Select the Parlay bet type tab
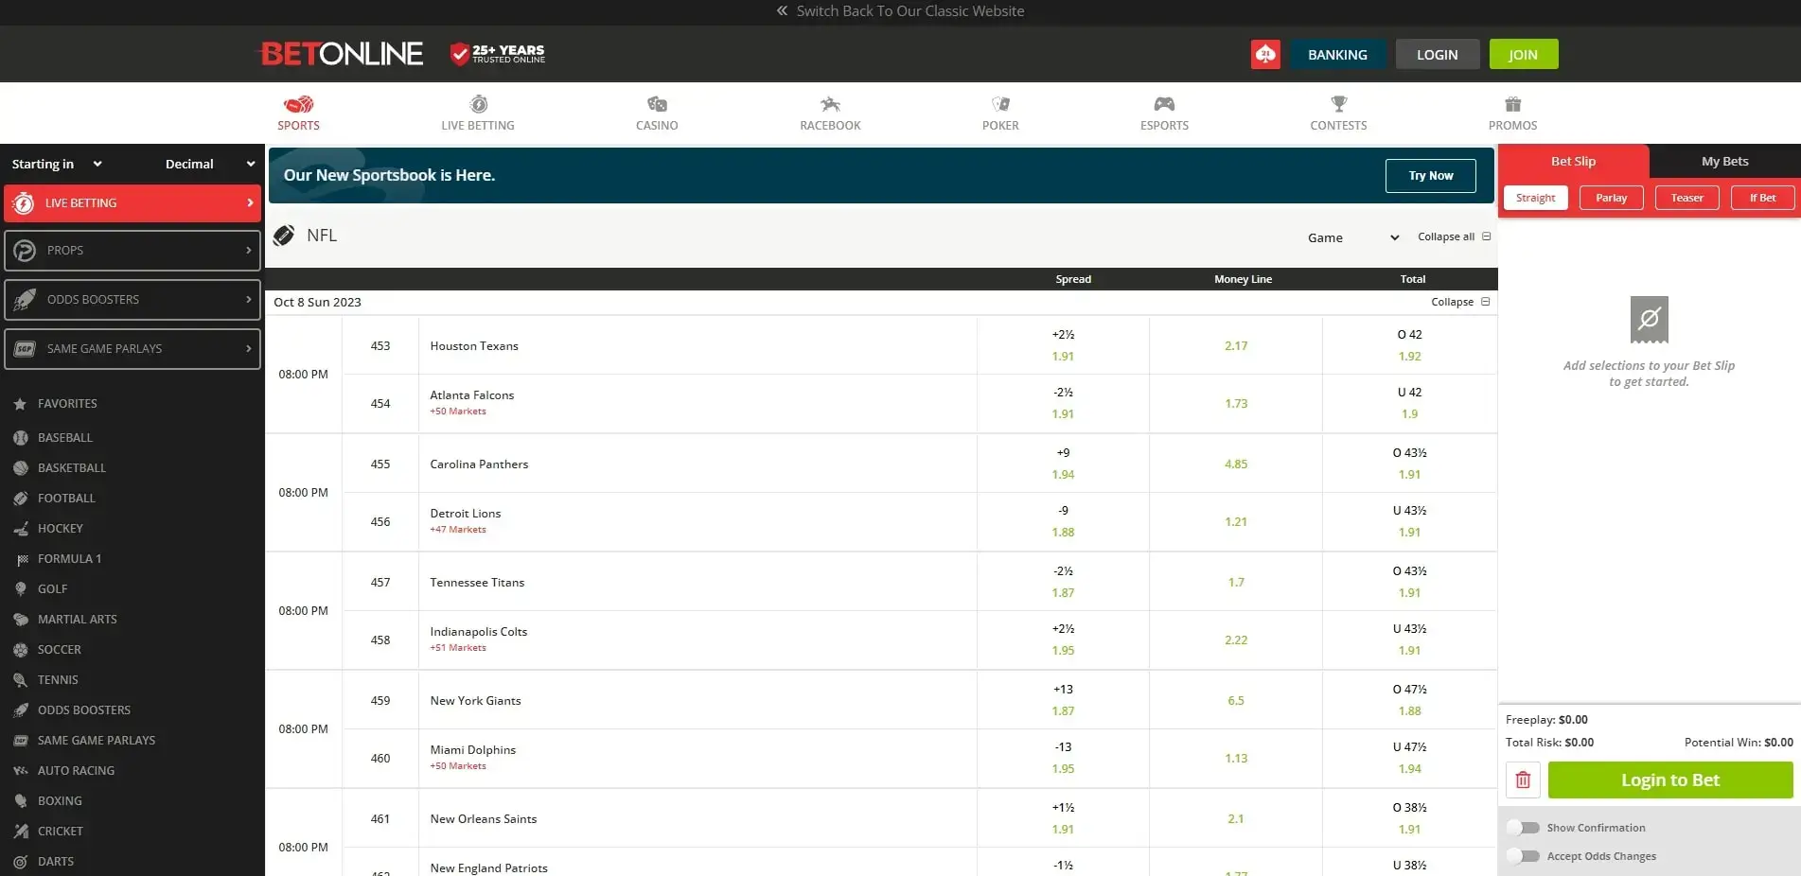 click(1611, 198)
